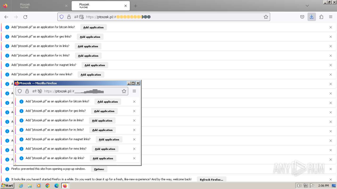Click volume speaker icon in tray

[299, 186]
